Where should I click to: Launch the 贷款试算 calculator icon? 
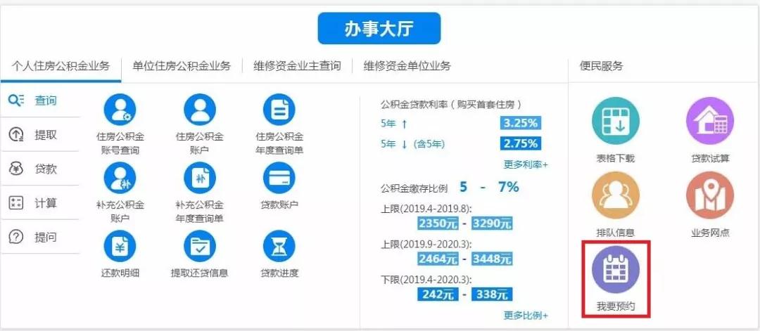(x=709, y=121)
